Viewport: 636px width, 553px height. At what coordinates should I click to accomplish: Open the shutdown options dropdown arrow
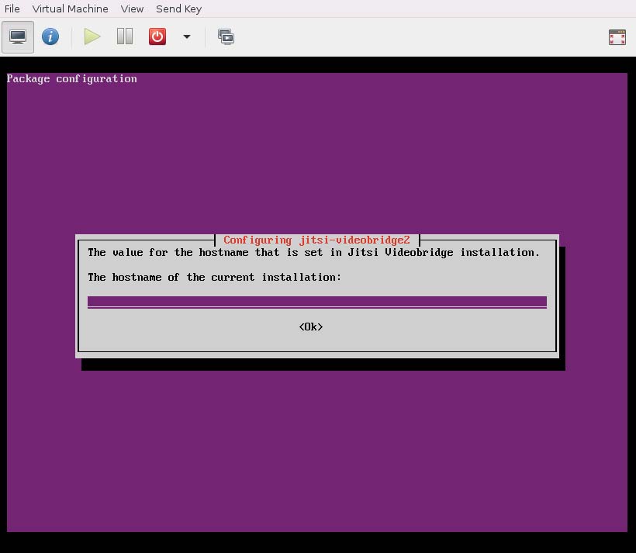click(186, 36)
